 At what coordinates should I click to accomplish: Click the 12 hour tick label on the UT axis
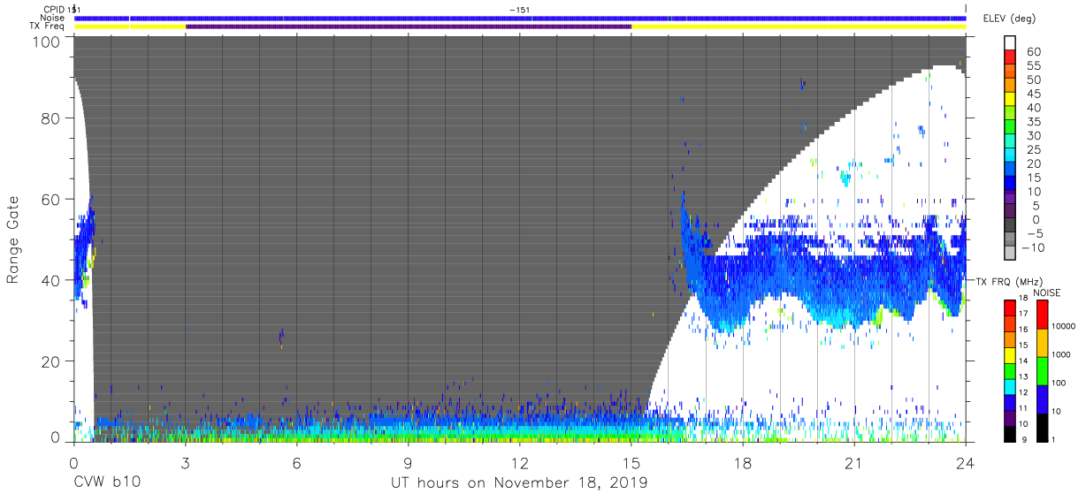coord(520,463)
